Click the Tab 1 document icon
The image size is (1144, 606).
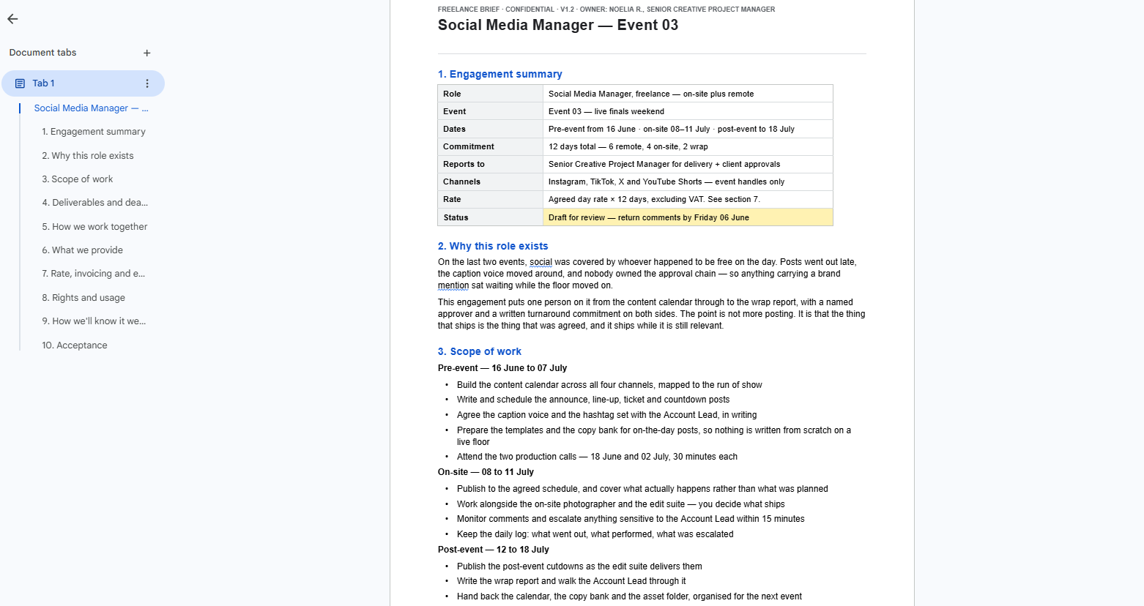click(x=20, y=83)
